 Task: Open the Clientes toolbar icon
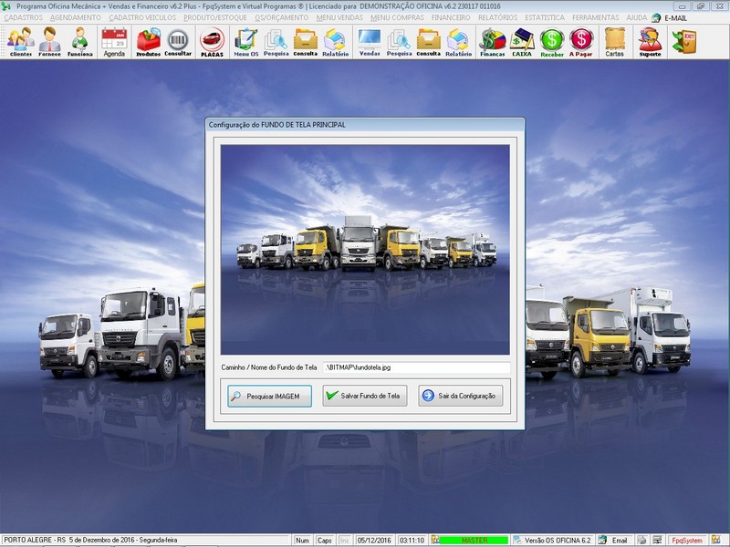(x=21, y=41)
